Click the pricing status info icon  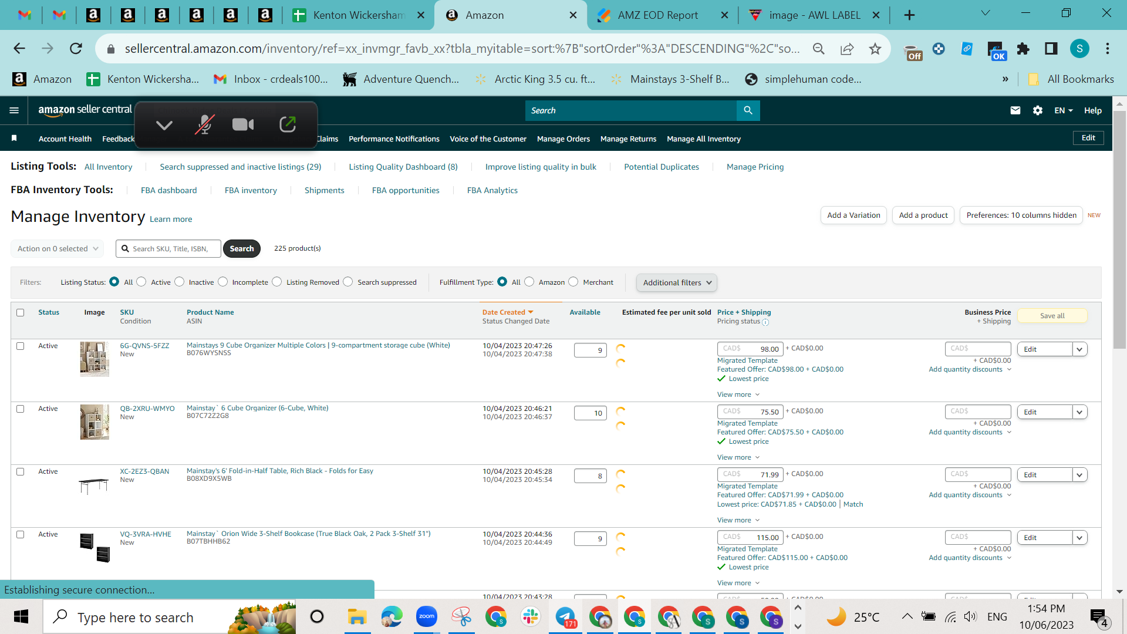pos(765,322)
